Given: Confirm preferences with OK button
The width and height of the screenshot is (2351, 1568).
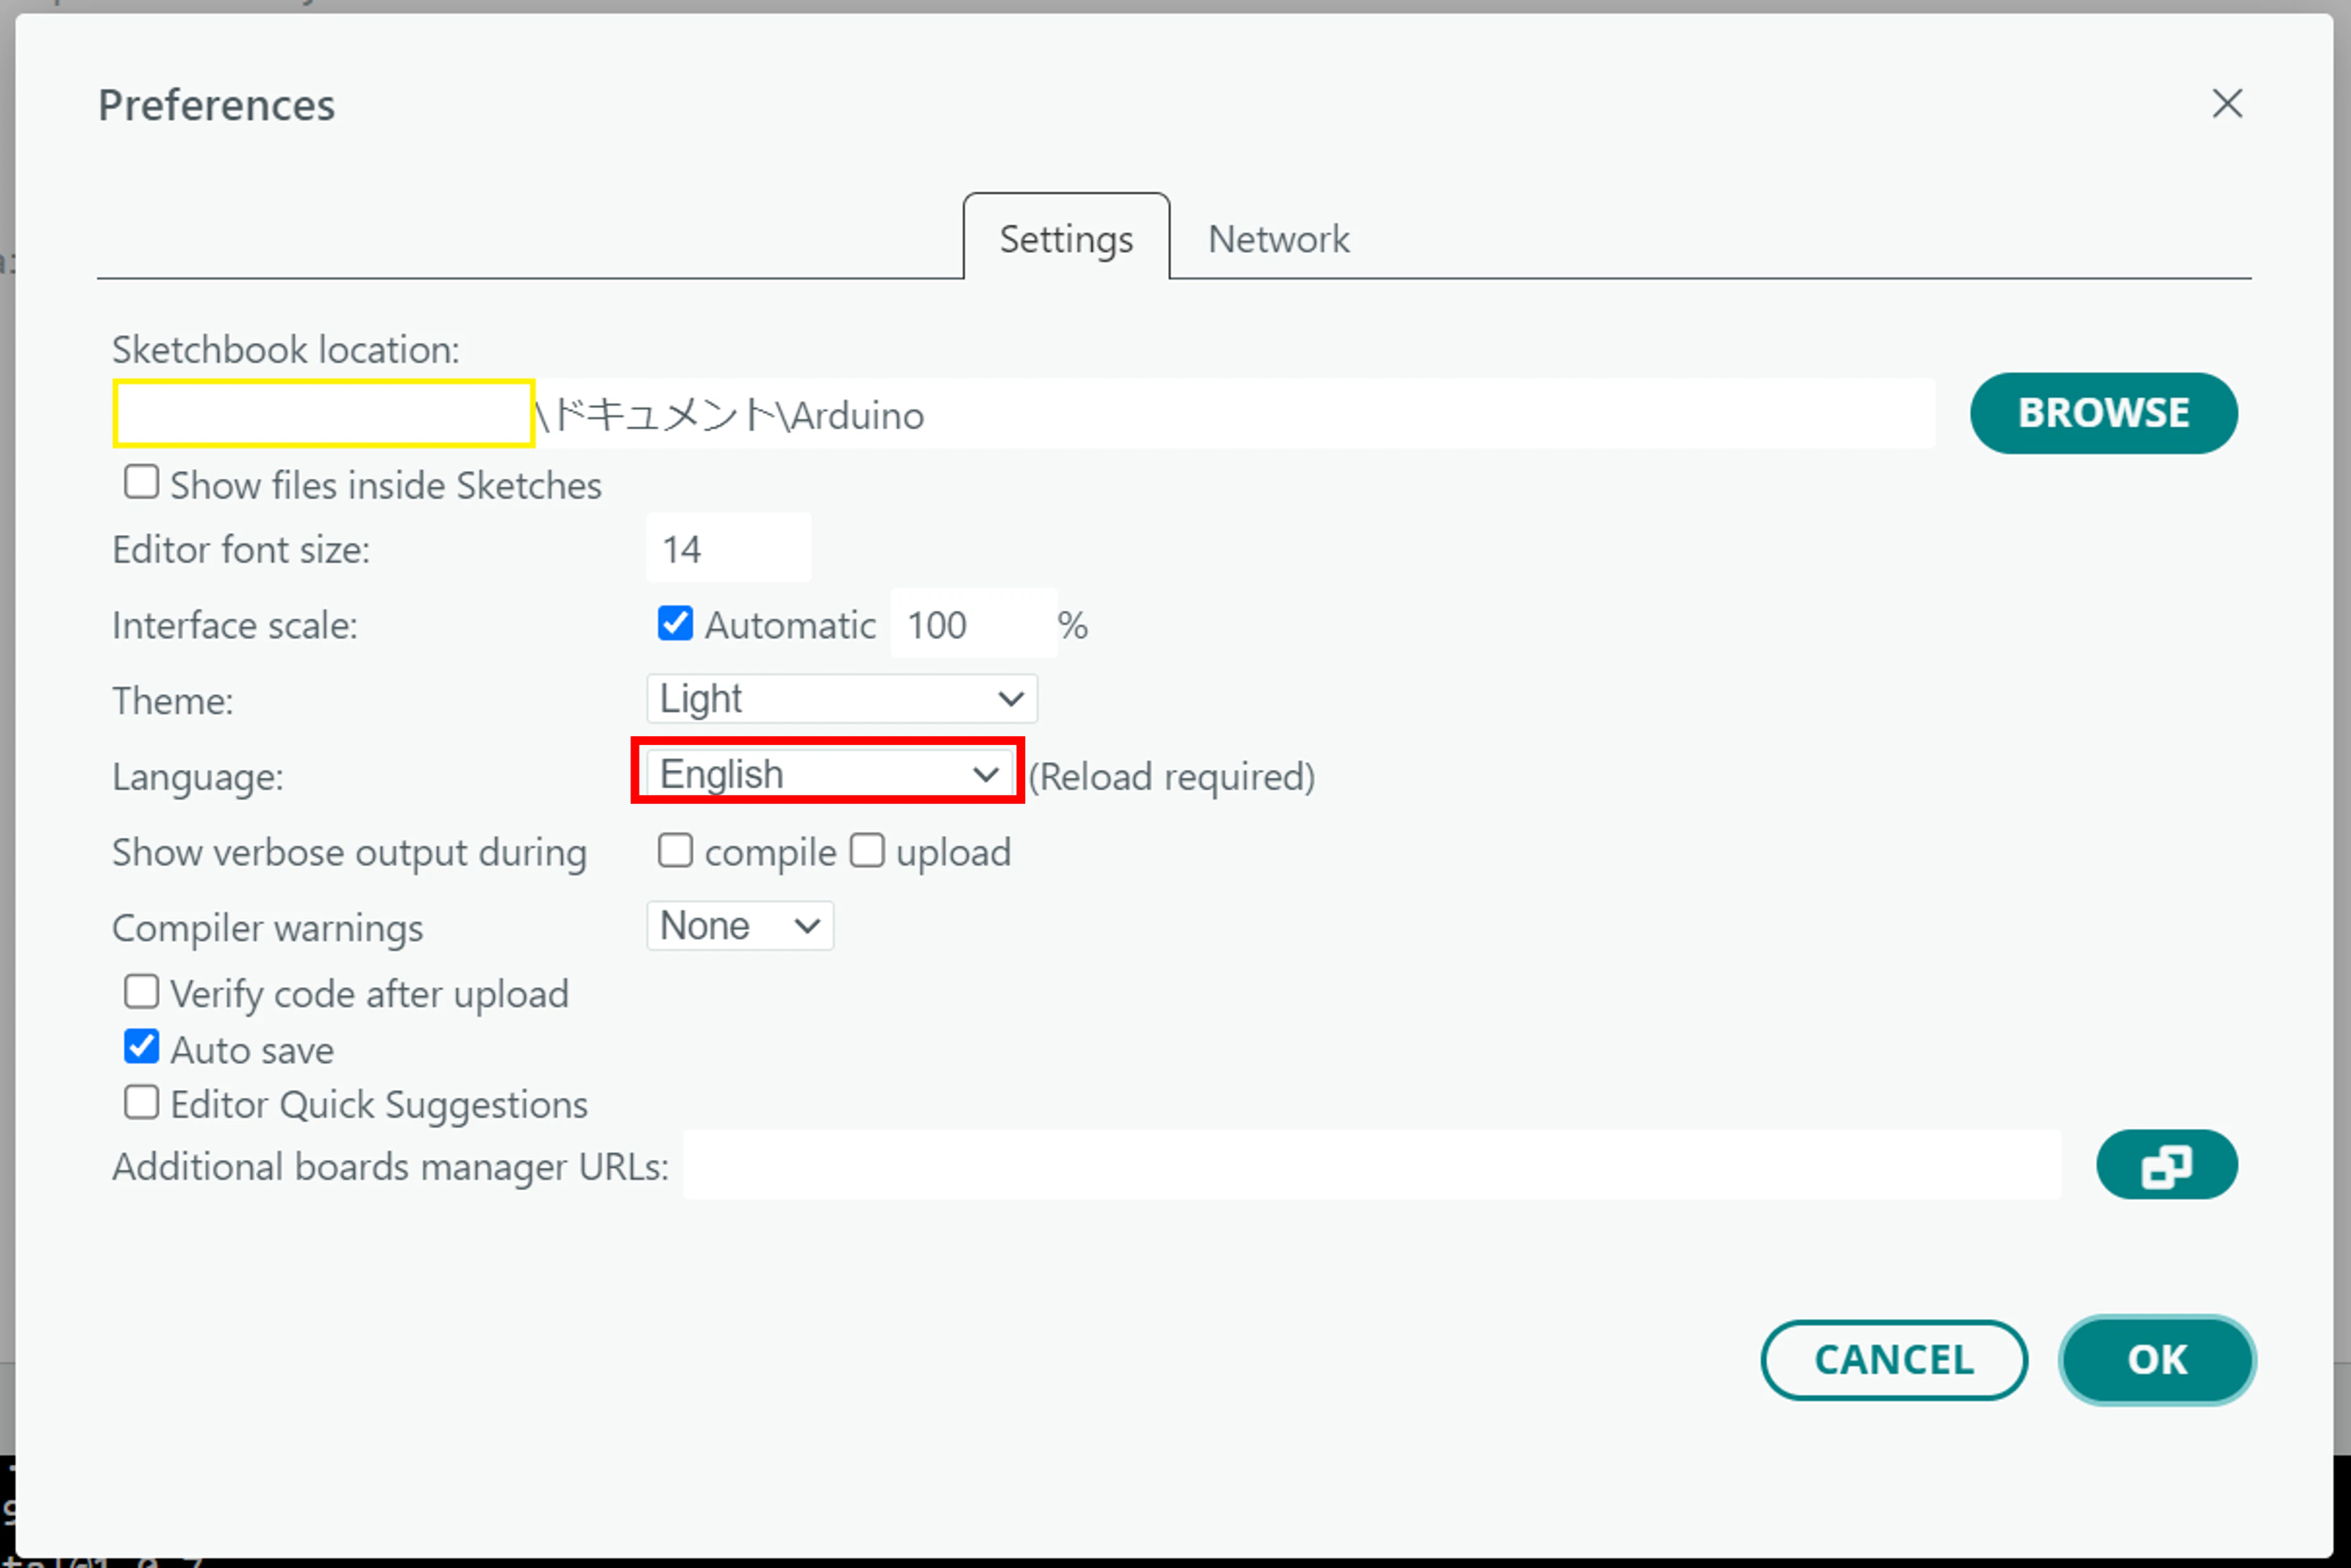Looking at the screenshot, I should pyautogui.click(x=2157, y=1360).
